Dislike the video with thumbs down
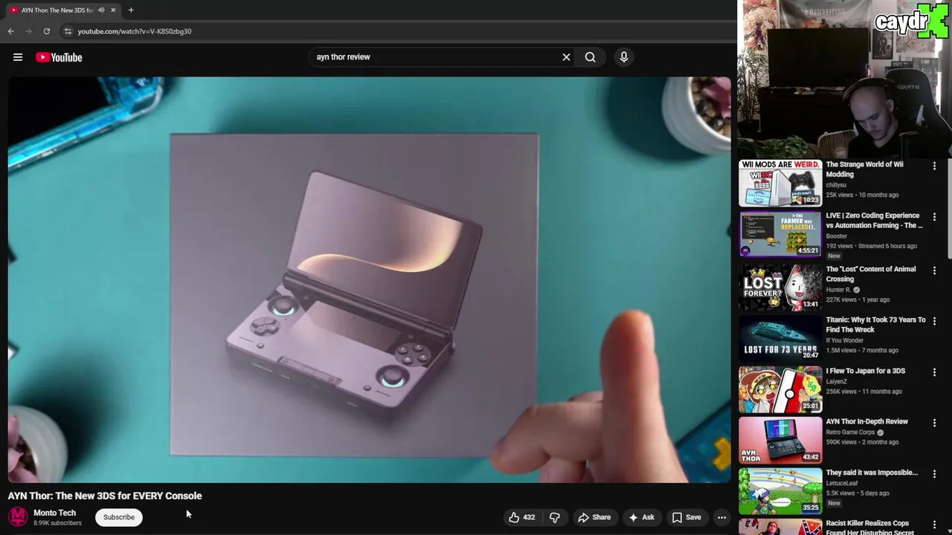Viewport: 952px width, 535px height. pos(554,517)
